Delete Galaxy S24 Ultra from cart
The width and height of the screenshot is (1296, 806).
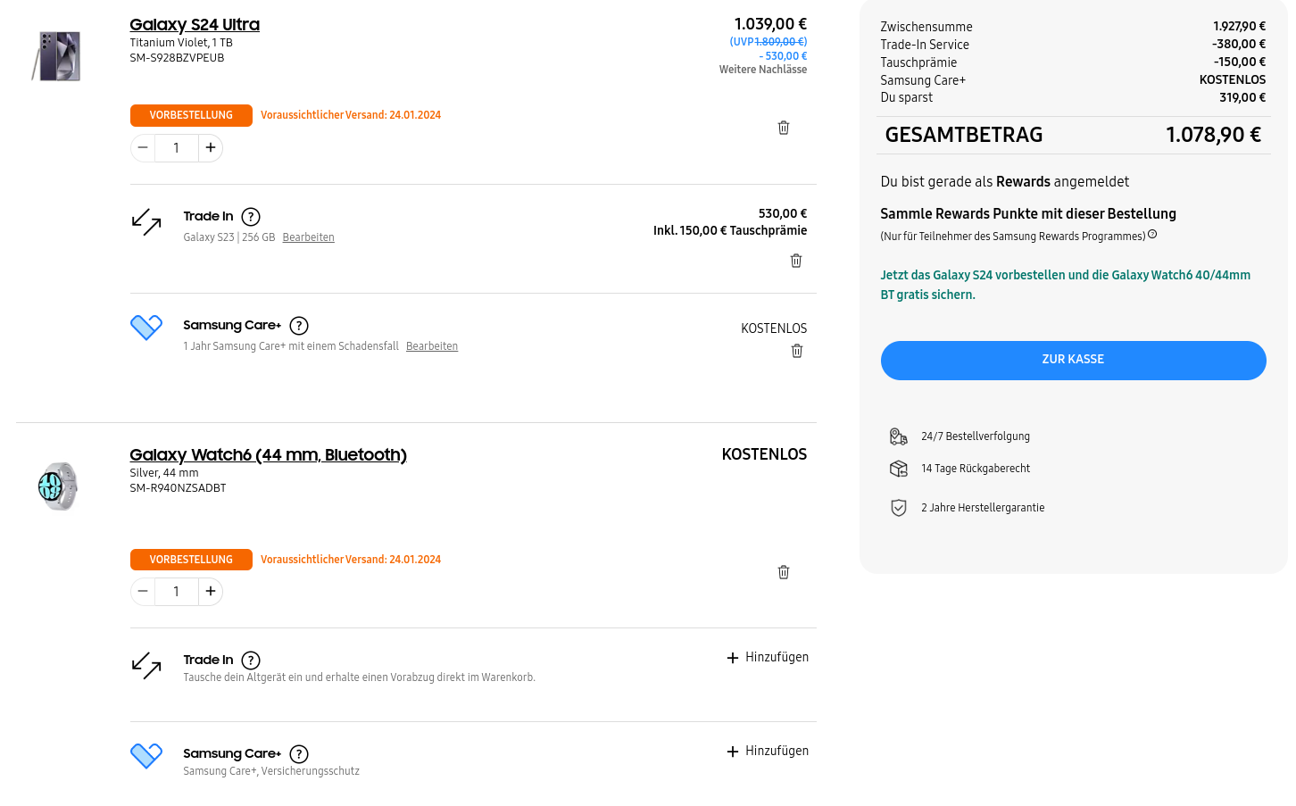point(784,128)
